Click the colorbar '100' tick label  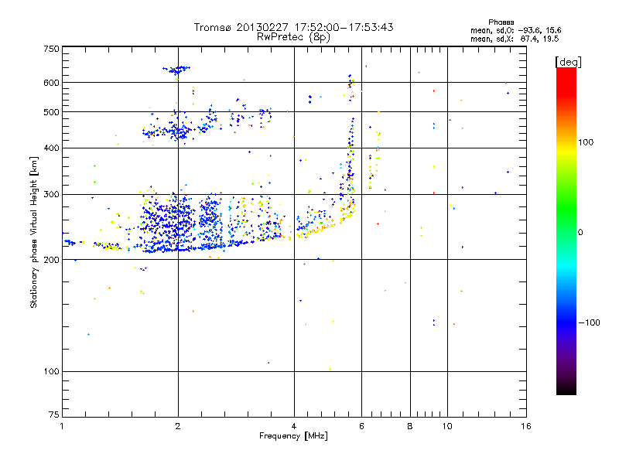click(586, 142)
